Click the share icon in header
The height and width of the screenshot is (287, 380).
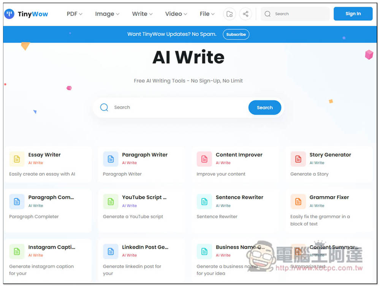click(x=245, y=14)
